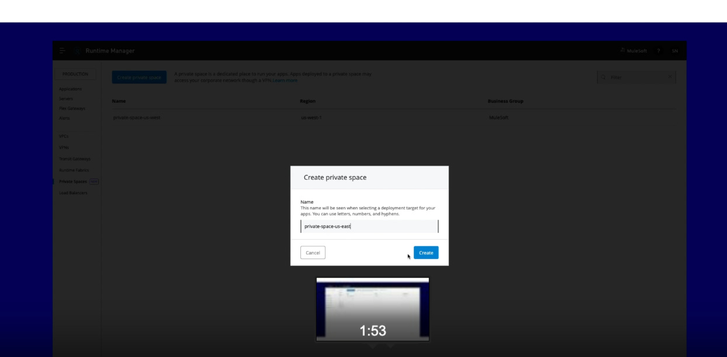Click the 1:53 video preview thumbnail

[x=373, y=309]
